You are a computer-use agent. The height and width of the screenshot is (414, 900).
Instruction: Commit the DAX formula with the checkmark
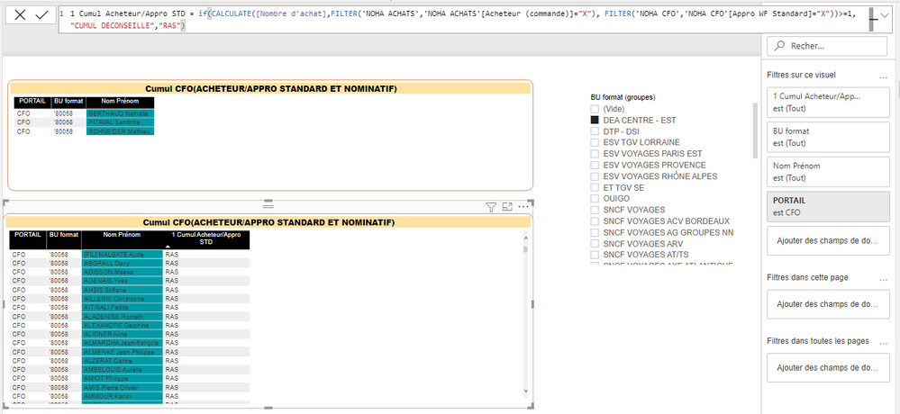pyautogui.click(x=41, y=15)
